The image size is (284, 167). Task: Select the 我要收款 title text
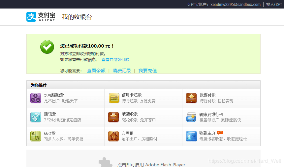click(x=130, y=114)
